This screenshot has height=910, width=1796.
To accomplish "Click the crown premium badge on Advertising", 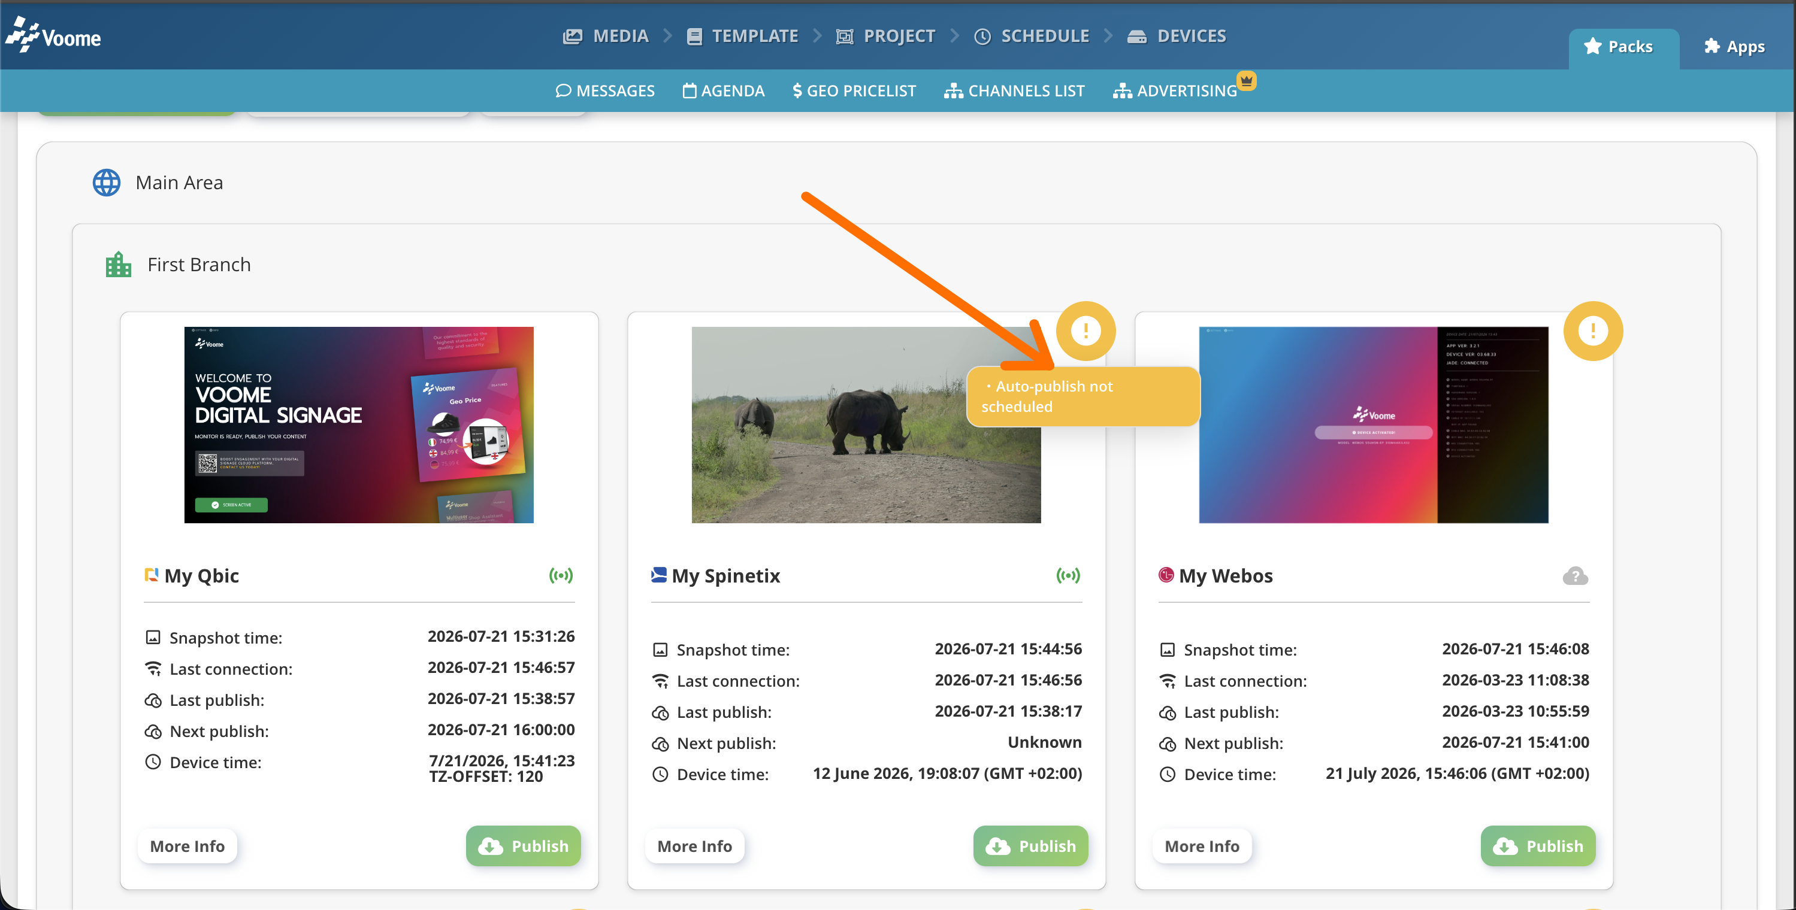I will coord(1247,81).
